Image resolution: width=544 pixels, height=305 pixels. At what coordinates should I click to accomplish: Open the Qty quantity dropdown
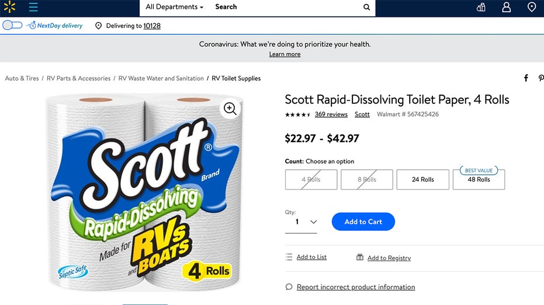click(x=301, y=222)
